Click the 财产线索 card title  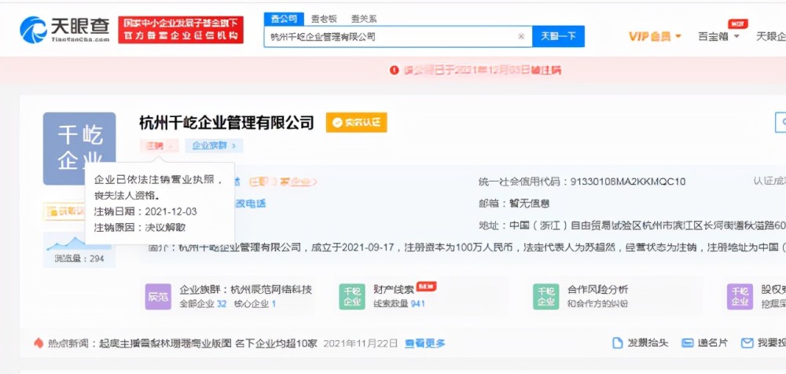click(x=394, y=289)
